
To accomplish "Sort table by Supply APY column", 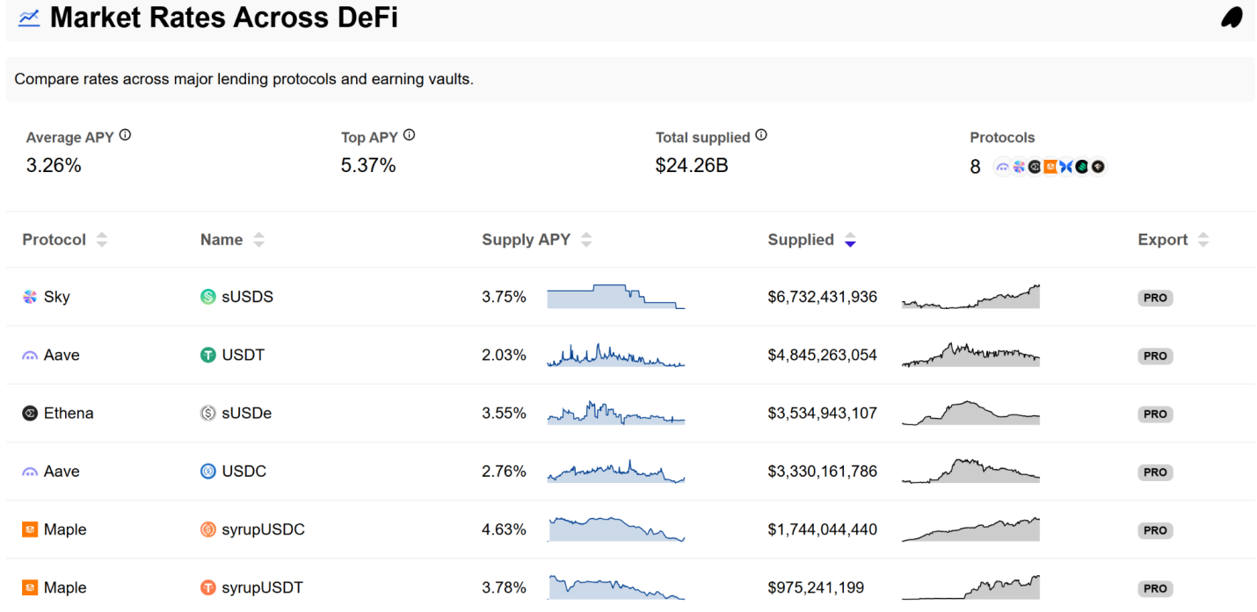I will pyautogui.click(x=586, y=240).
